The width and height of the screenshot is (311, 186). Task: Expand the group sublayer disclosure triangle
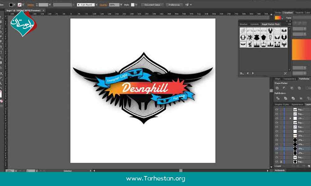tap(290, 118)
